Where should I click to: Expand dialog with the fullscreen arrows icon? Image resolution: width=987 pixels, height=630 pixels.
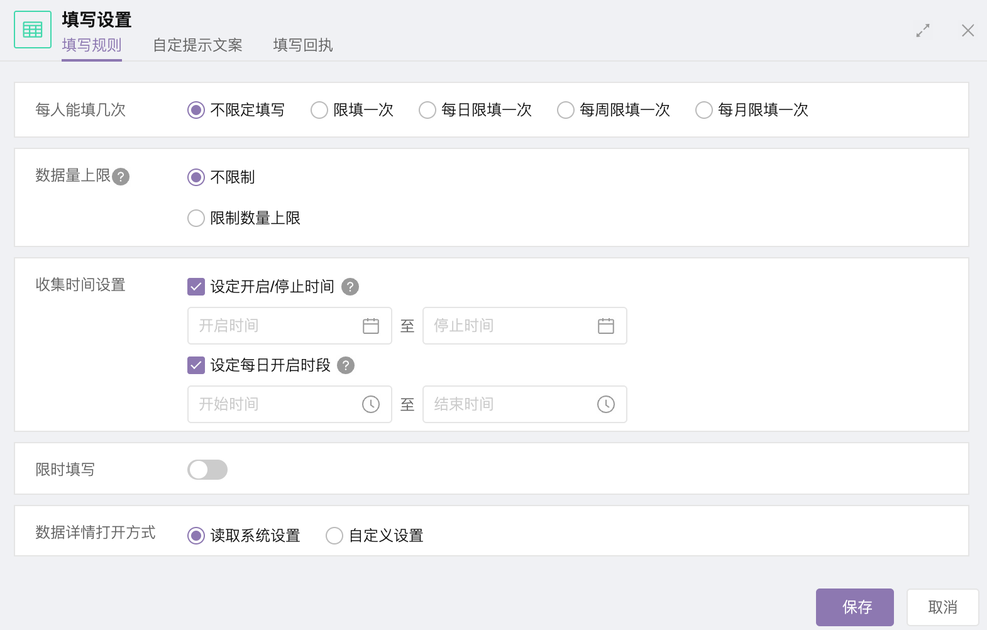point(923,30)
